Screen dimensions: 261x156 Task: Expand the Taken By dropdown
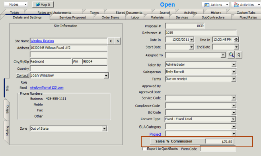tap(234, 64)
